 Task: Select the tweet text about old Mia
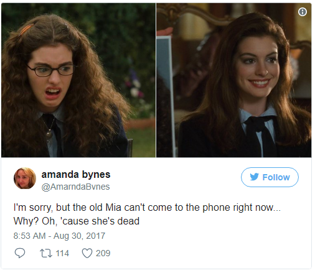tap(147, 214)
